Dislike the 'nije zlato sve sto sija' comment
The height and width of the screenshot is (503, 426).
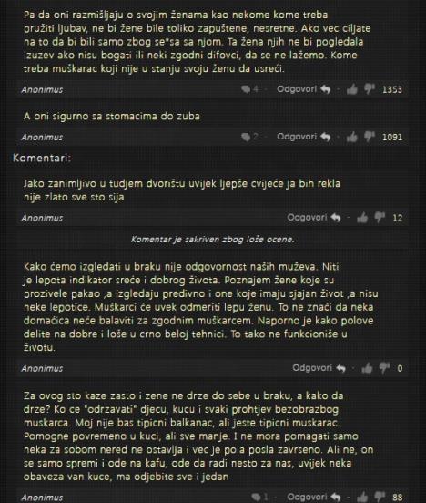(x=380, y=218)
